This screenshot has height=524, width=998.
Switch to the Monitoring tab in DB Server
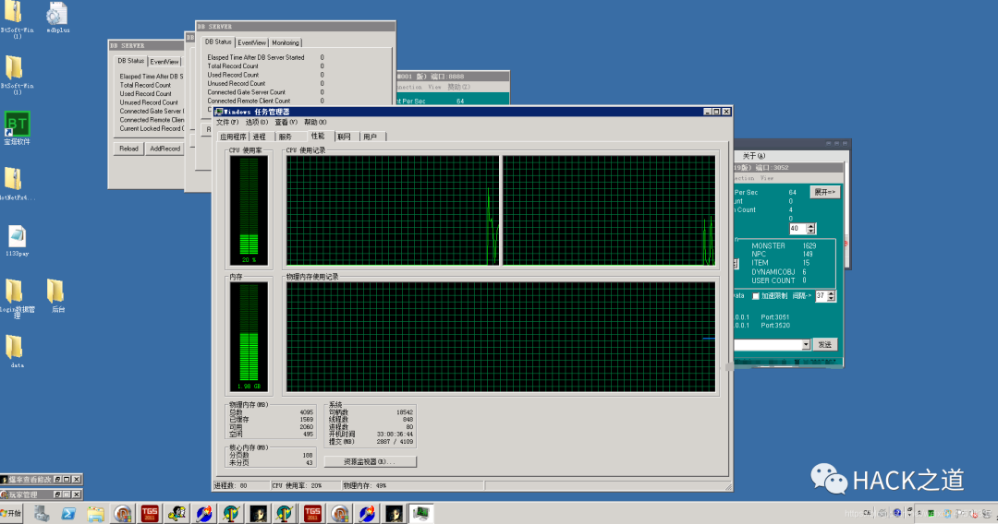(x=286, y=42)
